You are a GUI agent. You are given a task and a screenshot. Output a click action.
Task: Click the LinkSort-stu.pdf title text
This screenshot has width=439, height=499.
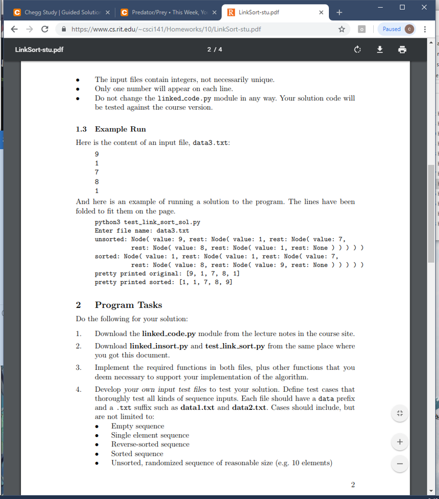[x=39, y=50]
